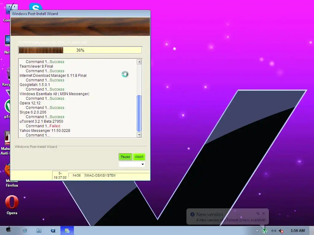The width and height of the screenshot is (314, 235).
Task: Click the muted volume tray icon
Action: tap(281, 231)
